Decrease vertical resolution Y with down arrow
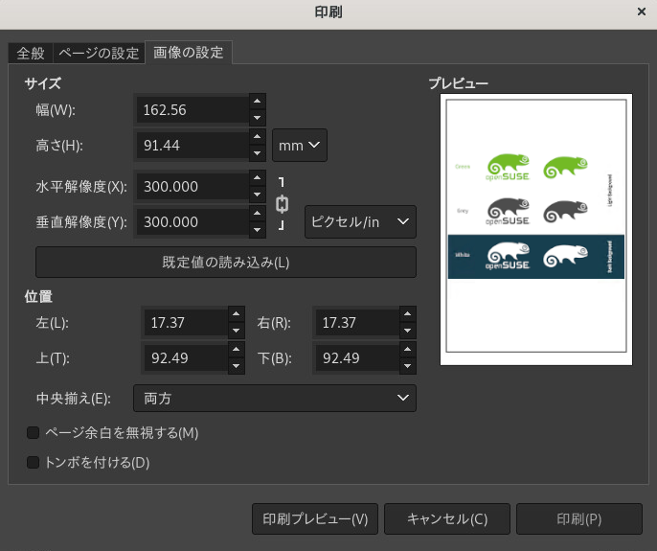Screen dimensions: 657x551 tap(258, 230)
